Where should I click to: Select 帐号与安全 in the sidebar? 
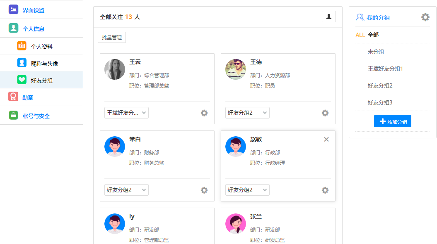pos(36,116)
